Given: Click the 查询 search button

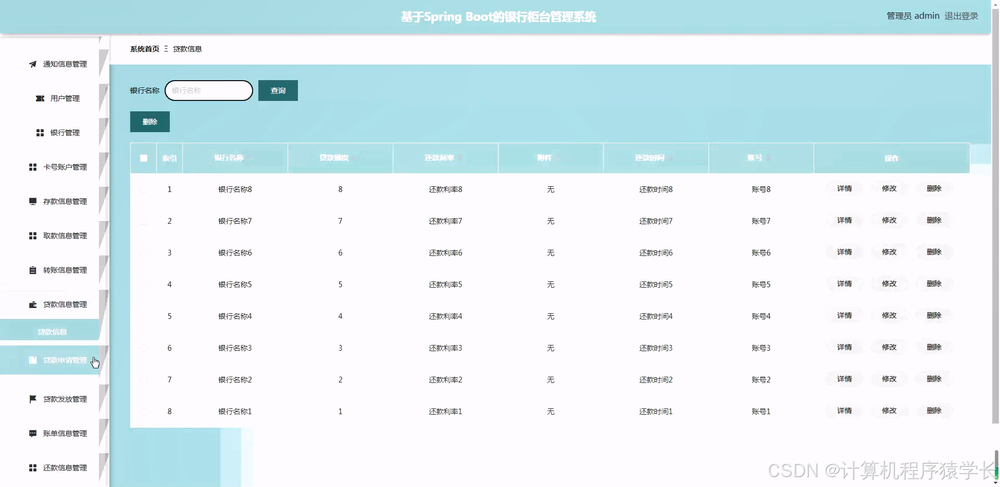Looking at the screenshot, I should click(x=278, y=91).
